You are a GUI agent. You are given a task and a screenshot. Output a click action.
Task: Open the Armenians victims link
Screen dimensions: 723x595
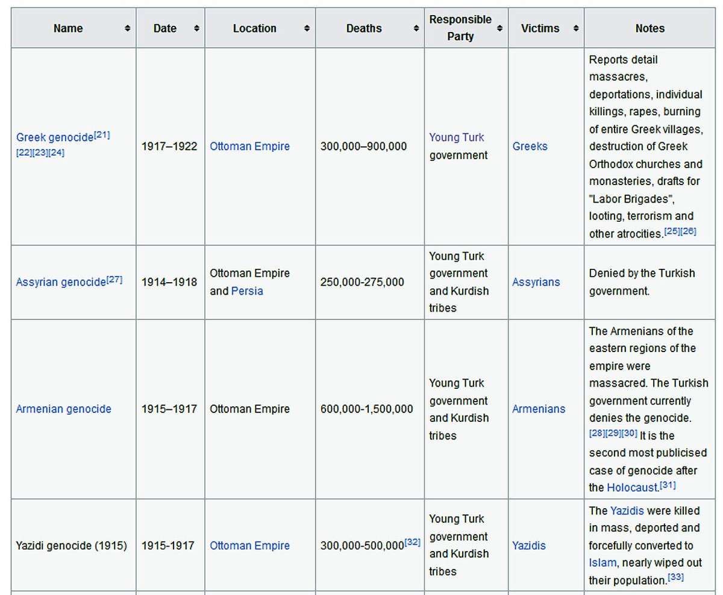click(x=539, y=409)
